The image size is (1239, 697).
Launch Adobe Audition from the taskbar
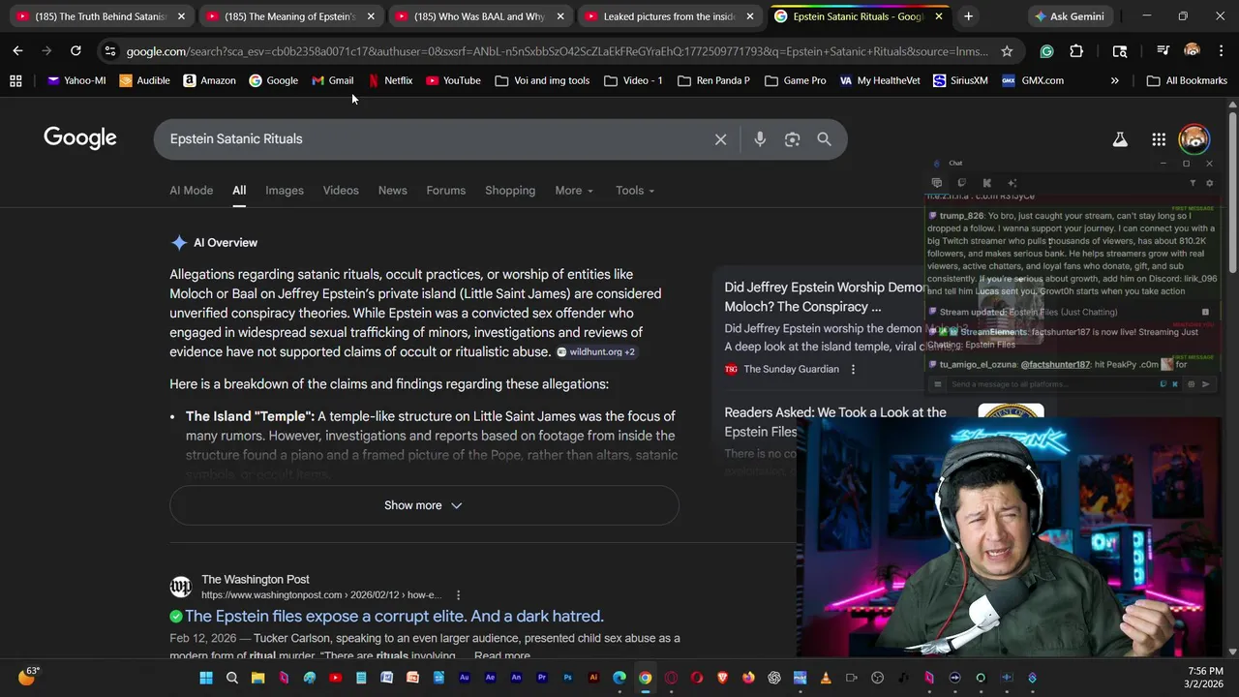[x=465, y=678]
